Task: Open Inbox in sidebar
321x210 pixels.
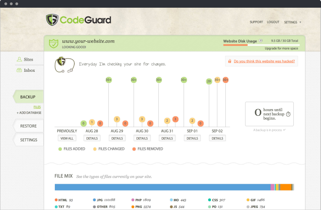Action: (29, 70)
